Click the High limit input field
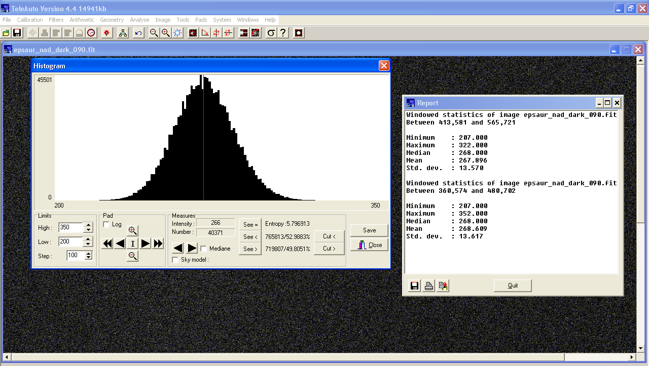 70,227
